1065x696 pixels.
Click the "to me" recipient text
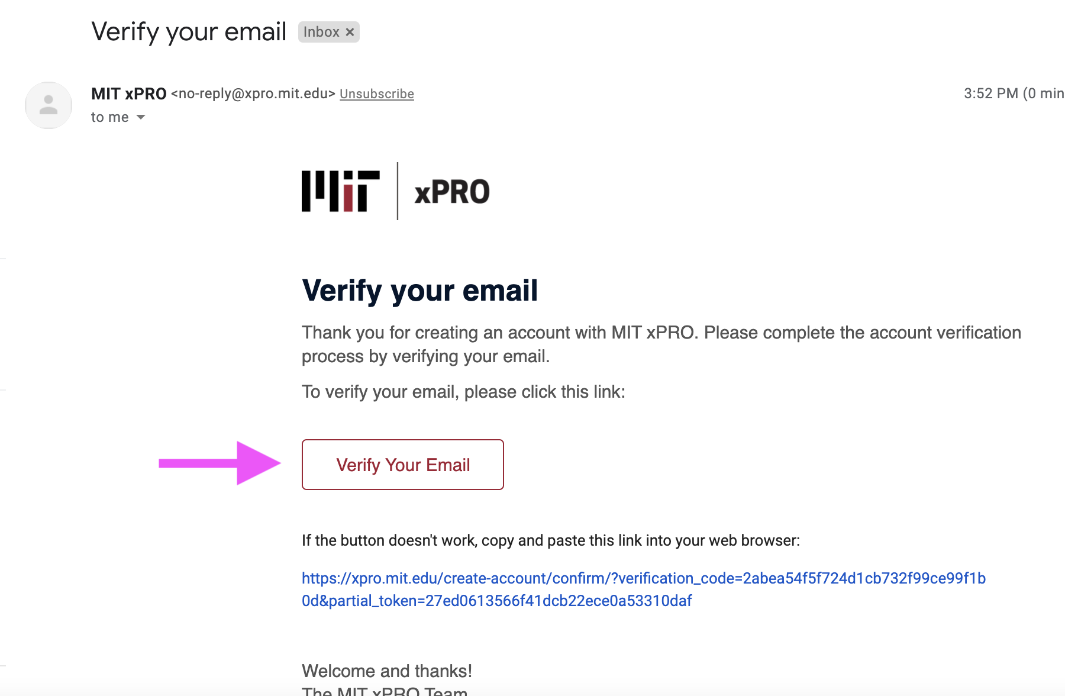[x=110, y=117]
